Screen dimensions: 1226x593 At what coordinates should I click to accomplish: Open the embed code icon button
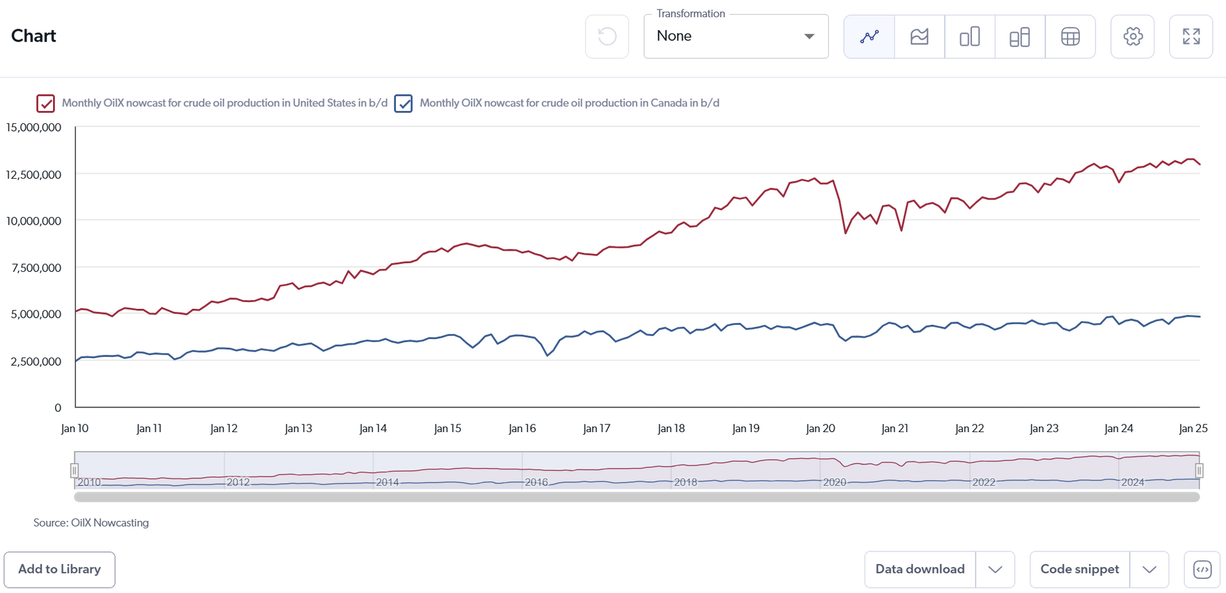click(1202, 569)
